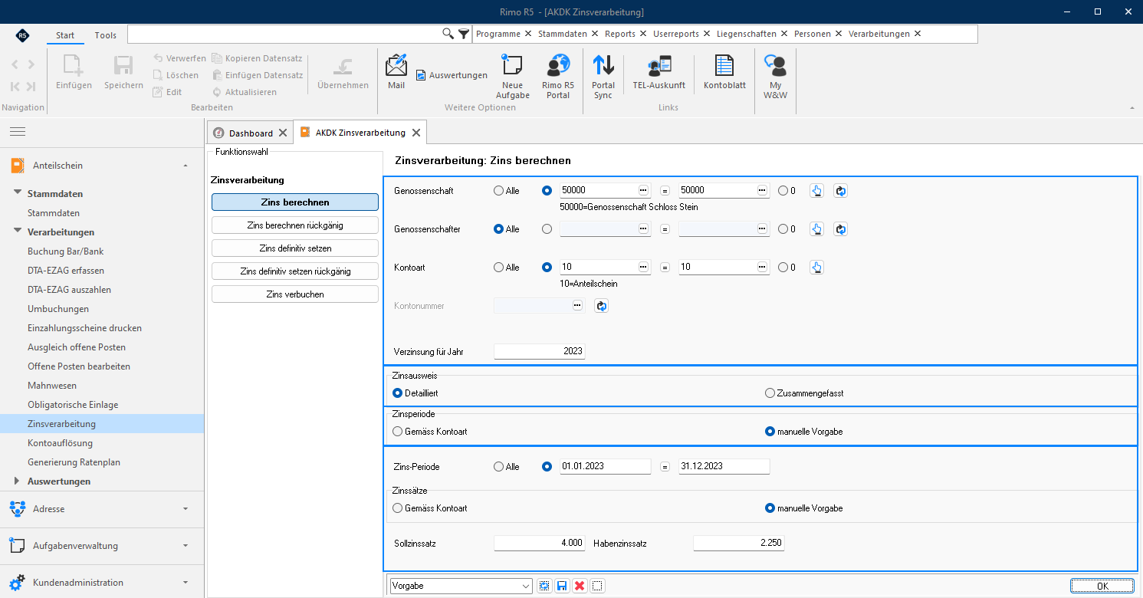Screen dimensions: 1143x598
Task: Collapse the Anteilschein sidebar section
Action: [185, 166]
